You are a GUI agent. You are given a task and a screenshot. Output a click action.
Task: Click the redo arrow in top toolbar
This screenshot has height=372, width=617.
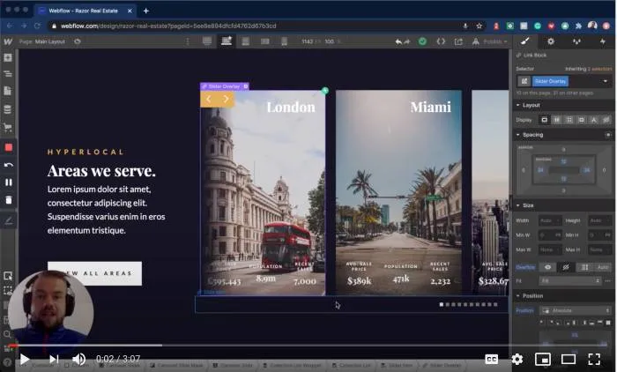pos(407,41)
